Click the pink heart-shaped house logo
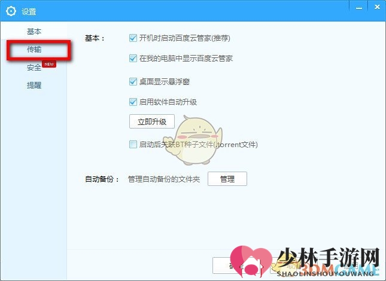The image size is (386, 281). 251,261
